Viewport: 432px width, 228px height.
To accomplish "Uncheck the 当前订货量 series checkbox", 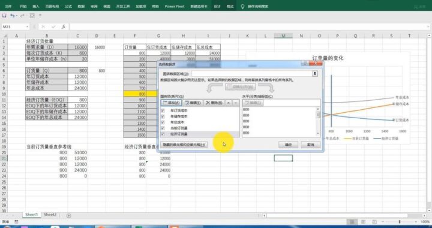I will pos(163,128).
